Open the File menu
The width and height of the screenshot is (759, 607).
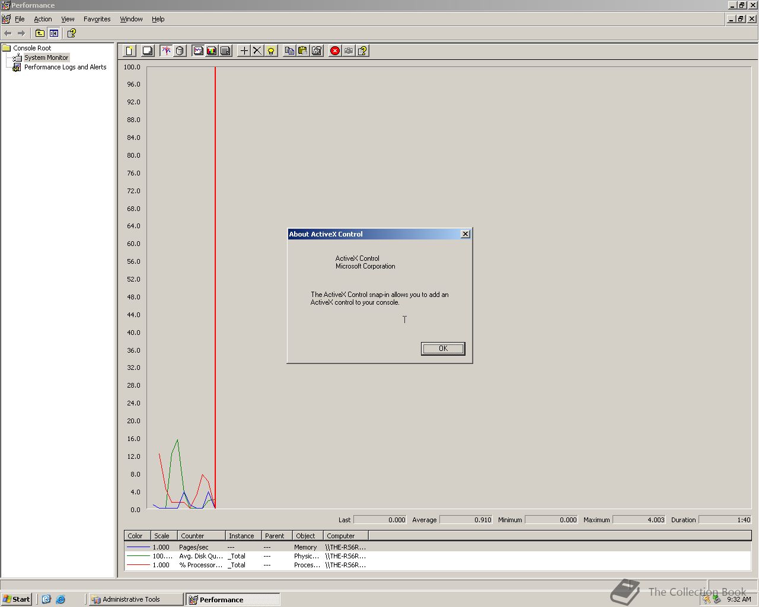pos(20,19)
